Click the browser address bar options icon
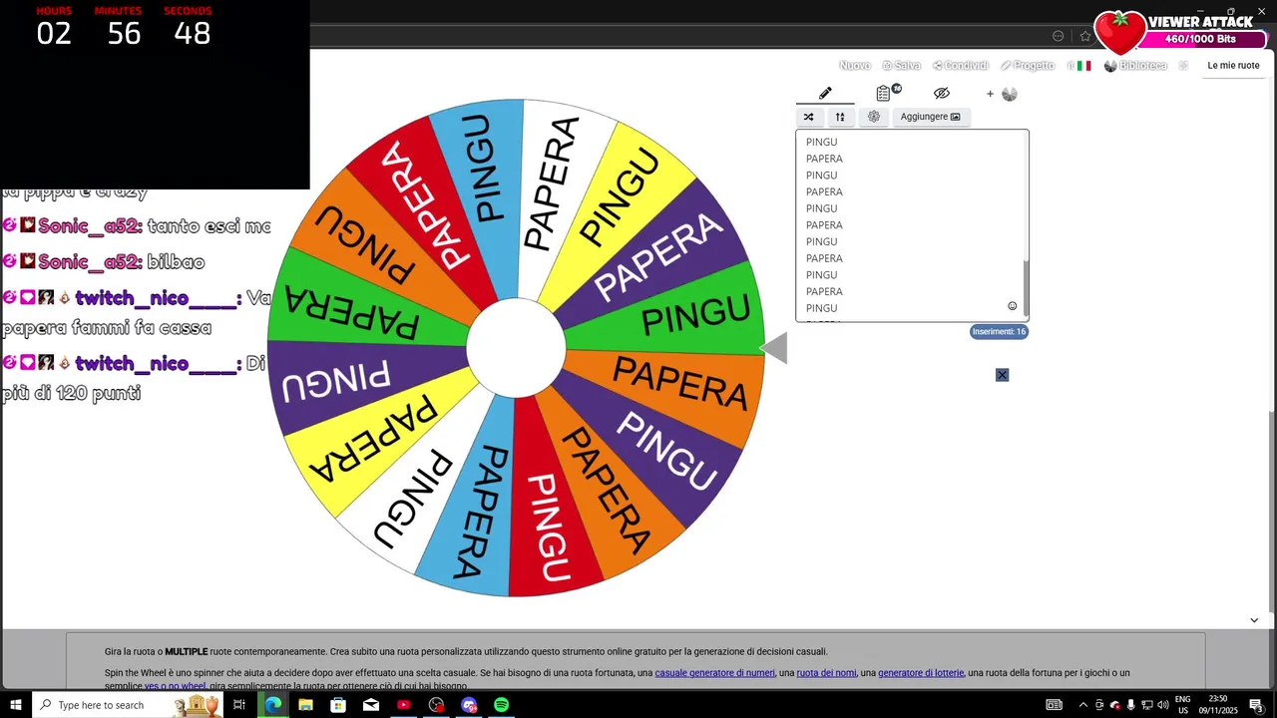 coord(1059,36)
